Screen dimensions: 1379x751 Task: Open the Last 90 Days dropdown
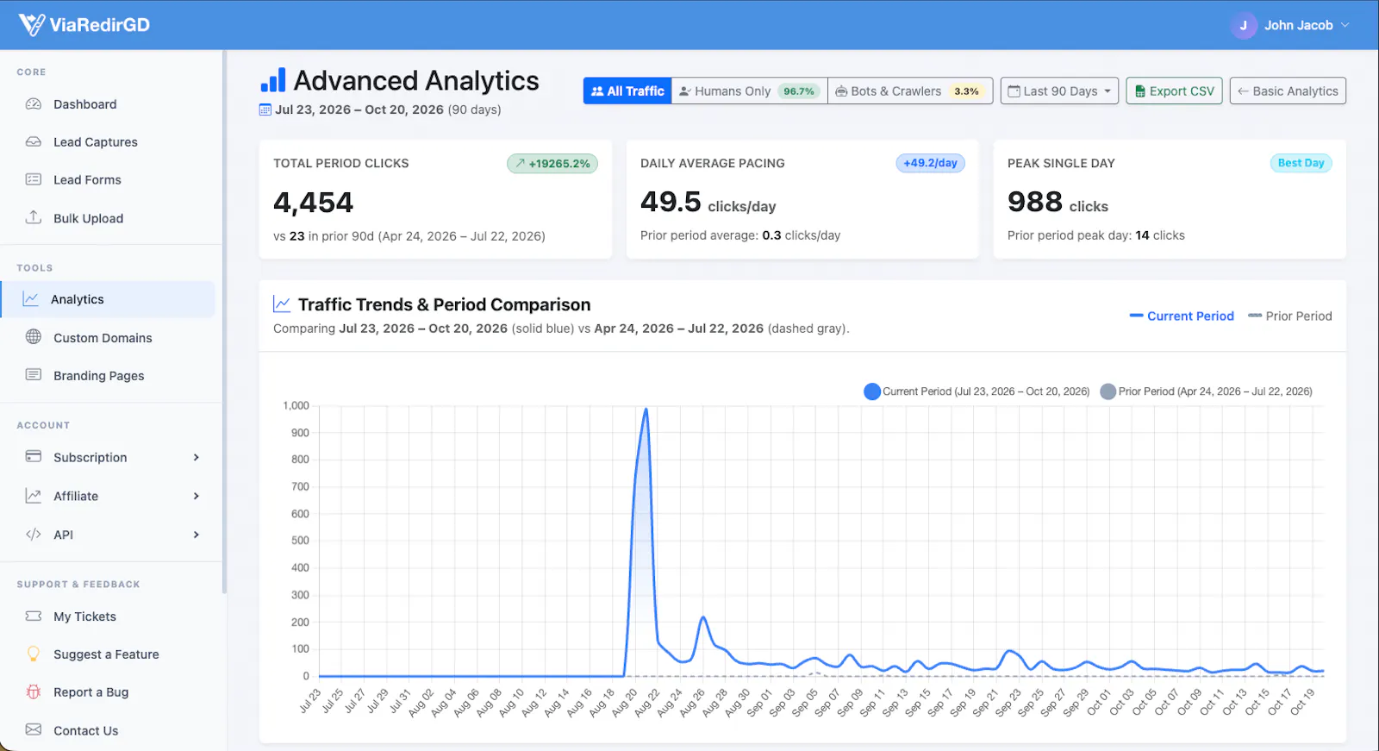(x=1060, y=91)
